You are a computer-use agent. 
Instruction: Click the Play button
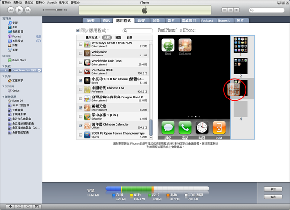pos(19,10)
